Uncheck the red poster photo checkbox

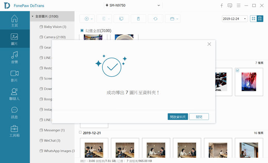pyautogui.click(x=237, y=70)
